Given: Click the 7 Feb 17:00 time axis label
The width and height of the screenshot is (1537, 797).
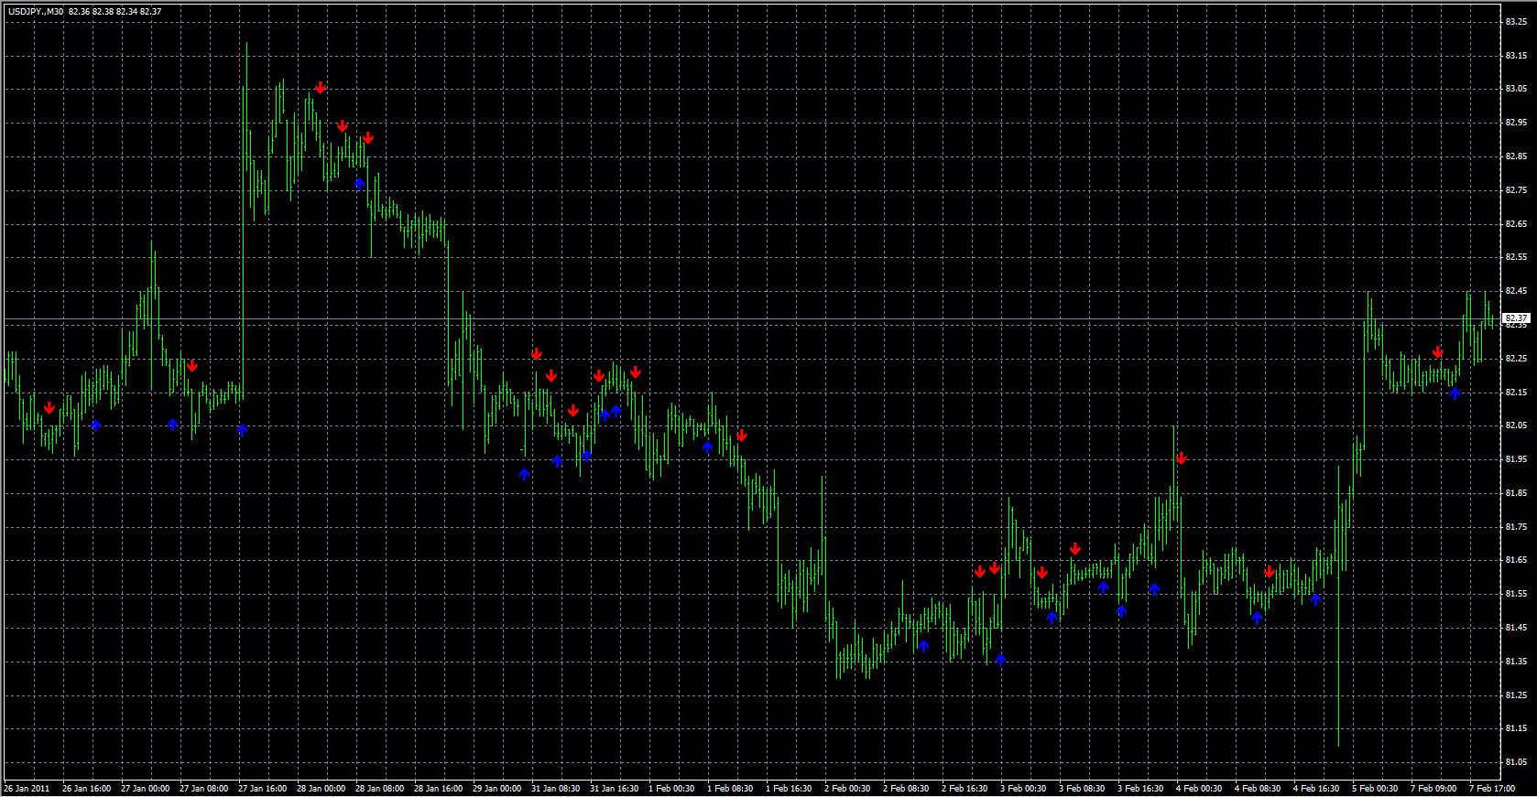Looking at the screenshot, I should click(1495, 788).
